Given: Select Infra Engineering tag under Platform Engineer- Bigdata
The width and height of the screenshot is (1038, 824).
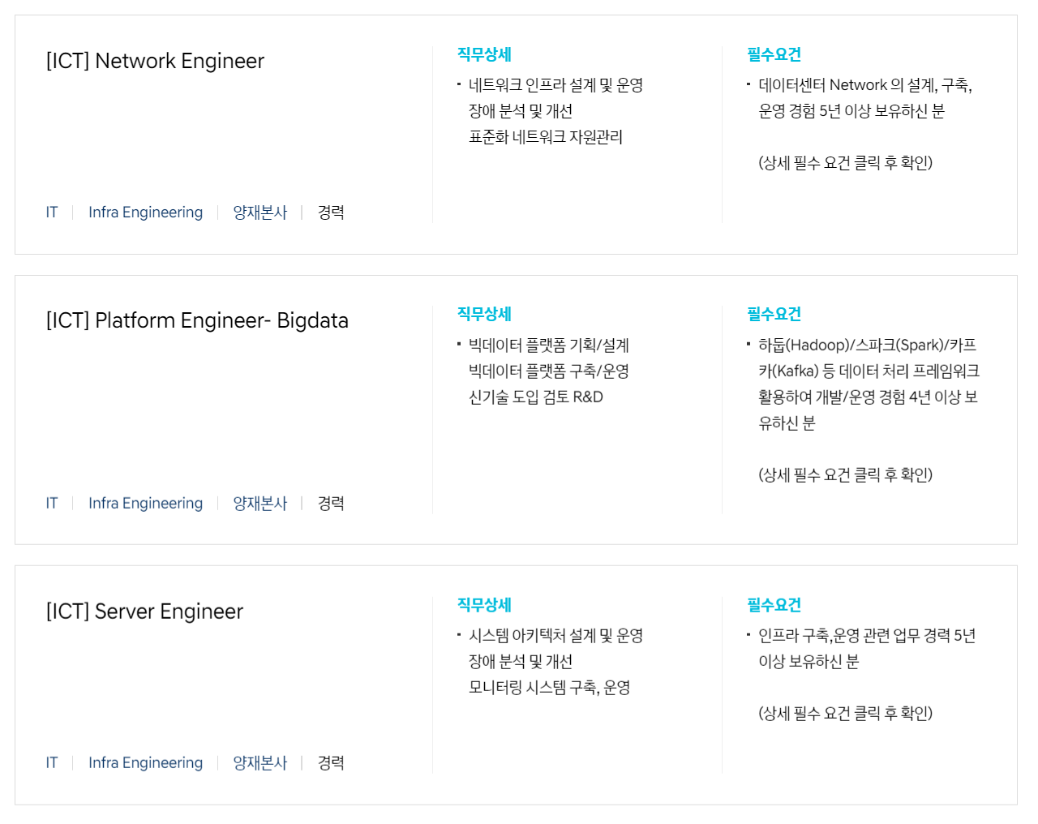Looking at the screenshot, I should point(145,504).
